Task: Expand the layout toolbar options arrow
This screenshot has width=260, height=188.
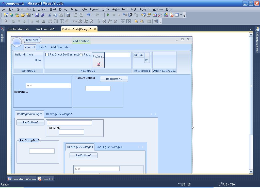Action: click(x=160, y=22)
